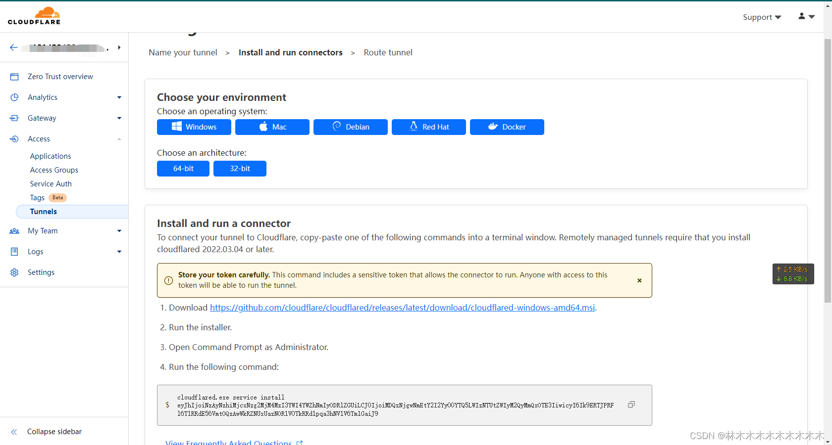Open Settings from sidebar
Viewport: 832px width, 445px height.
[41, 272]
